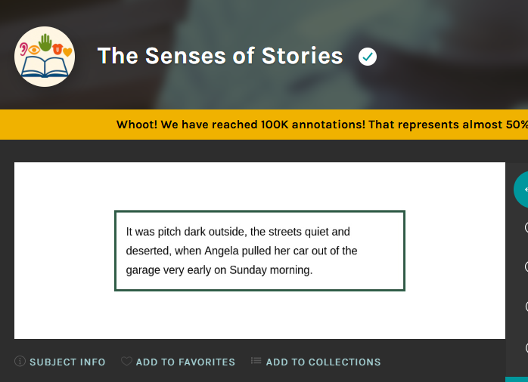Click the verified checkmark badge beside the title
The height and width of the screenshot is (382, 528).
point(368,57)
